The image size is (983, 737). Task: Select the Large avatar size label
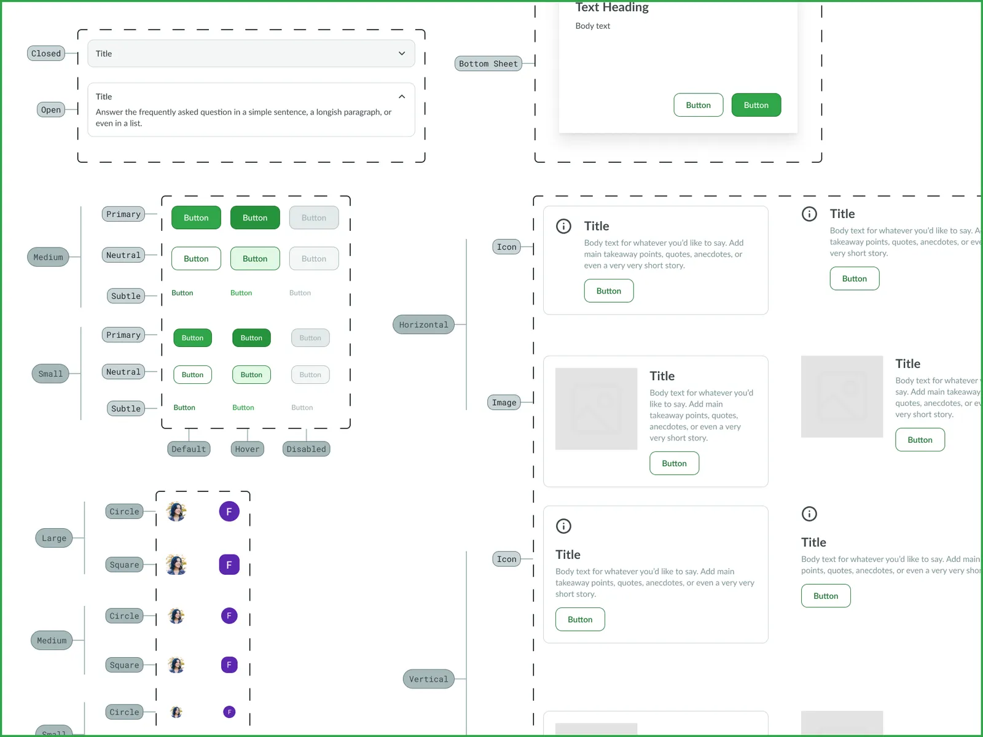(54, 539)
